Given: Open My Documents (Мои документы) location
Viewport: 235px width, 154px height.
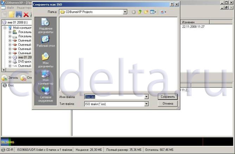Looking at the screenshot, I should (x=45, y=60).
